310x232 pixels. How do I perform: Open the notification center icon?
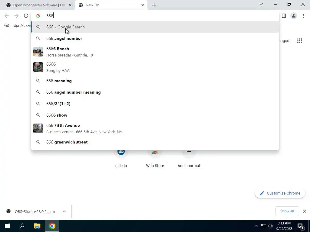301,226
